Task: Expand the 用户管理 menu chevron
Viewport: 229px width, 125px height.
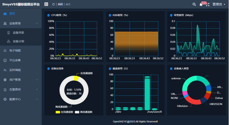Action: click(x=37, y=80)
